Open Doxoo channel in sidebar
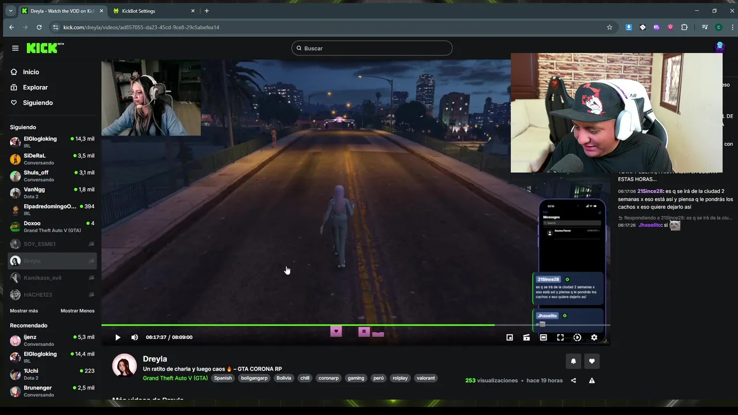This screenshot has height=415, width=738. 52,226
